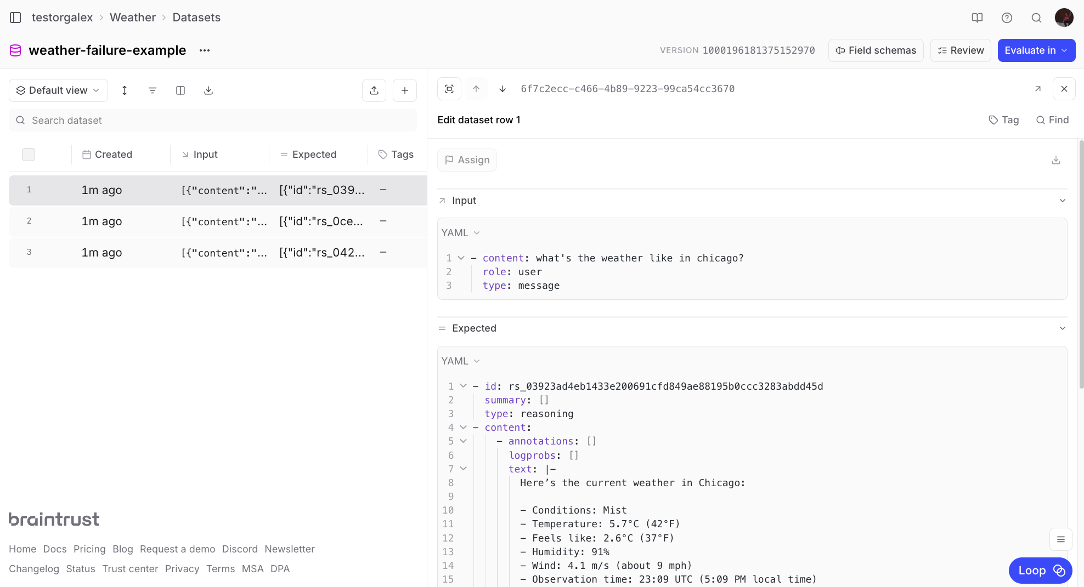Screen dimensions: 1084x587
Task: Go to Weather project breadcrumb
Action: 133,18
